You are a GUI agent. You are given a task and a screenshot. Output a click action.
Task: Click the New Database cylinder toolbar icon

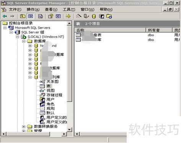(x=94, y=16)
